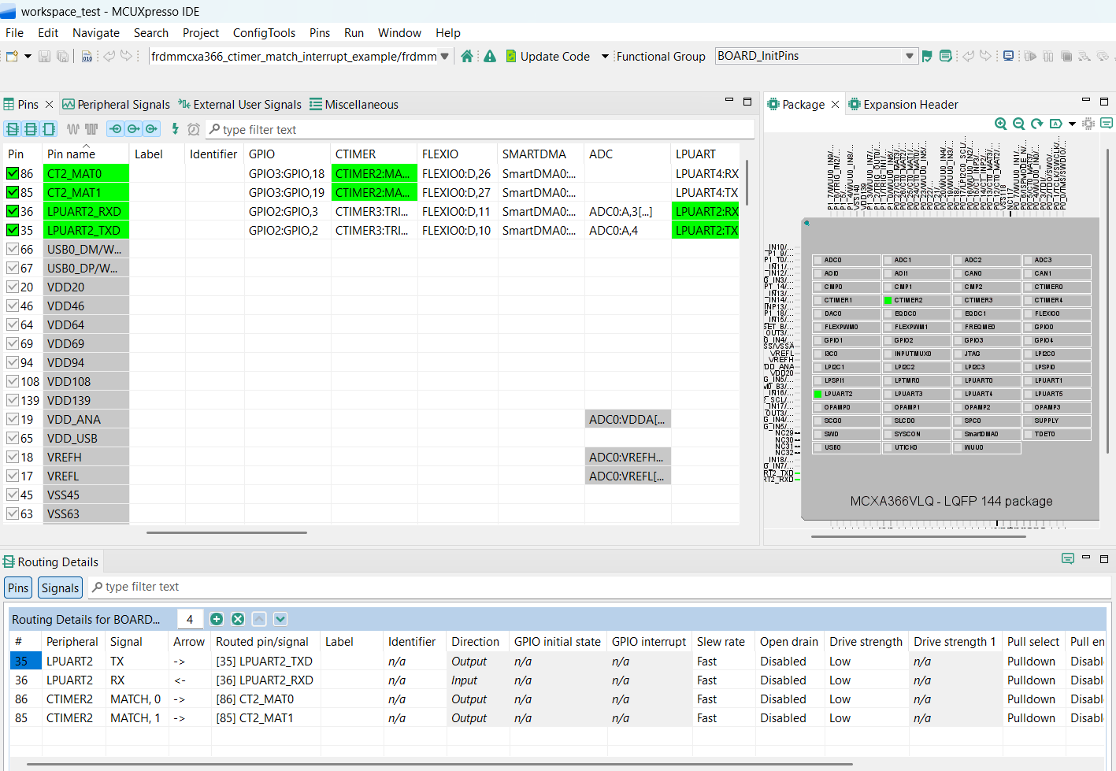
Task: Remove routing row with the X icon
Action: pyautogui.click(x=238, y=619)
